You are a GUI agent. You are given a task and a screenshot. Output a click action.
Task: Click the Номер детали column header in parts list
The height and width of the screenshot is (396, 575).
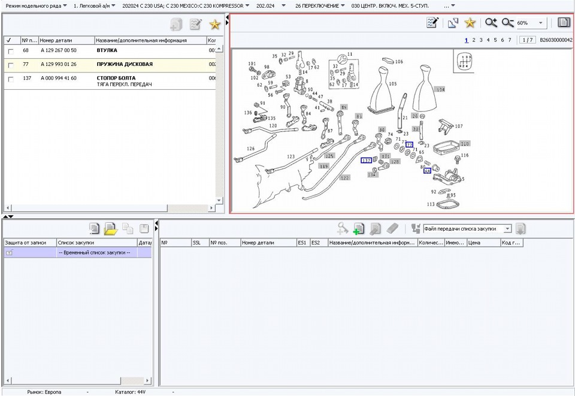click(x=66, y=40)
